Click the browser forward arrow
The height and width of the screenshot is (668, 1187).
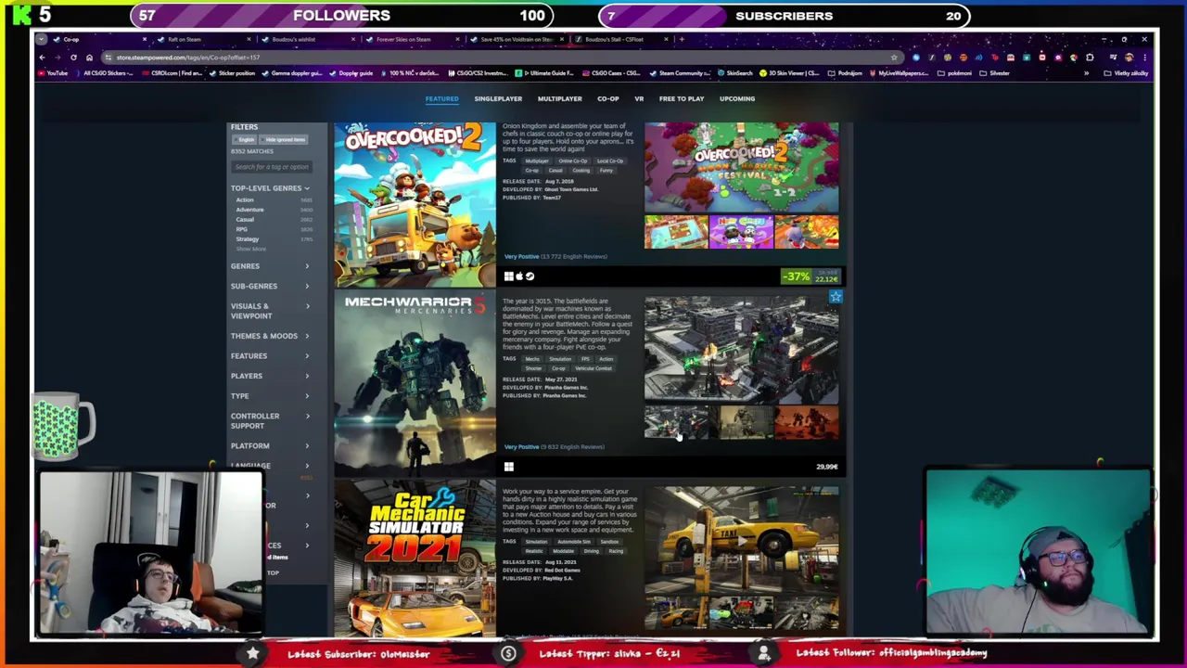[x=57, y=58]
